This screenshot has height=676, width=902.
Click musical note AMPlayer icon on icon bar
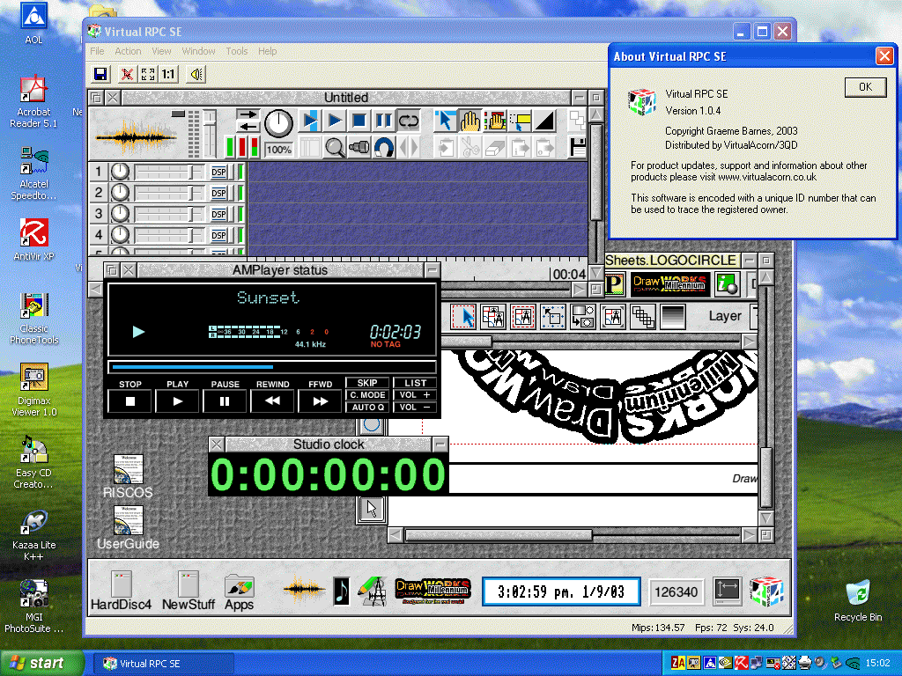pyautogui.click(x=342, y=591)
